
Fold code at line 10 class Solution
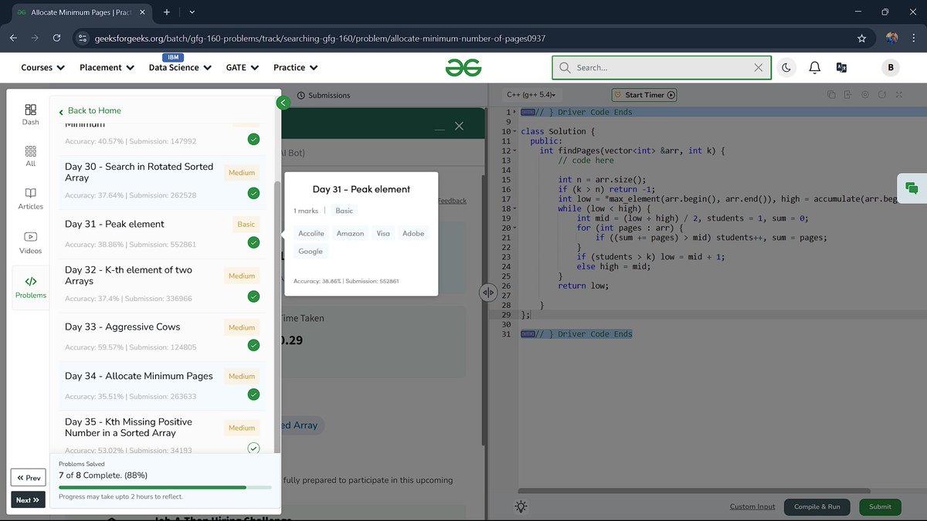pos(514,131)
